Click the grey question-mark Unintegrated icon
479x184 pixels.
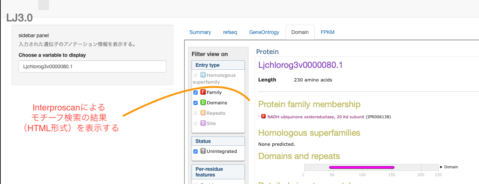(203, 151)
